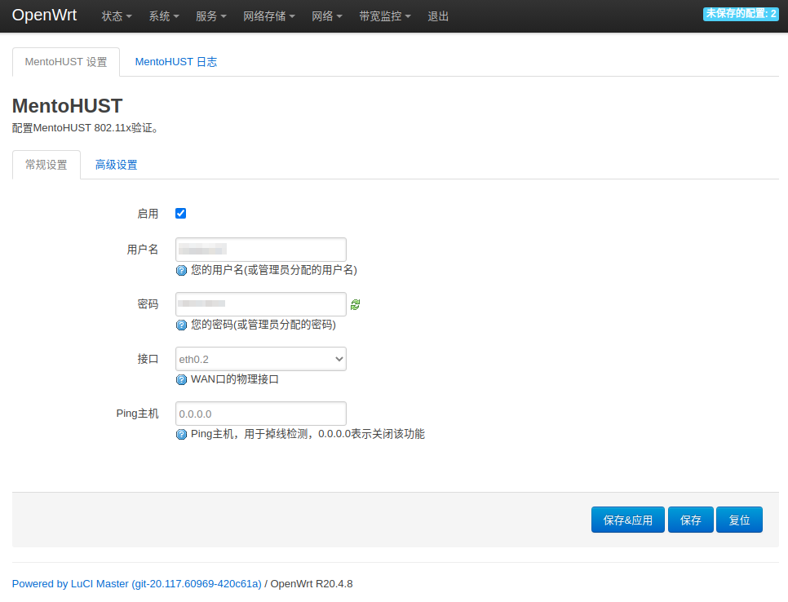Click the help icon beside Ping主机 hint
Image resolution: width=788 pixels, height=602 pixels.
point(181,434)
